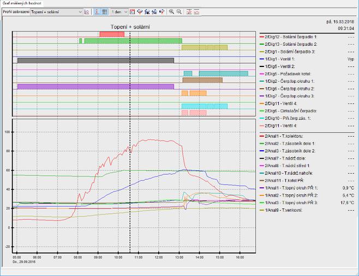Click the blue color marker of 2/Anal3
Viewport: 359px width, 276px height.
coord(262,151)
